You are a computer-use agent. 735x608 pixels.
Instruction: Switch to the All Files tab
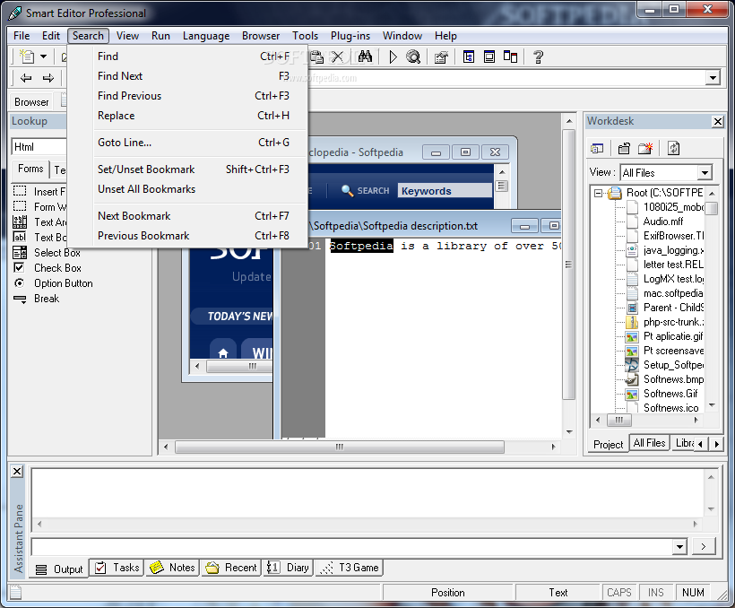649,443
